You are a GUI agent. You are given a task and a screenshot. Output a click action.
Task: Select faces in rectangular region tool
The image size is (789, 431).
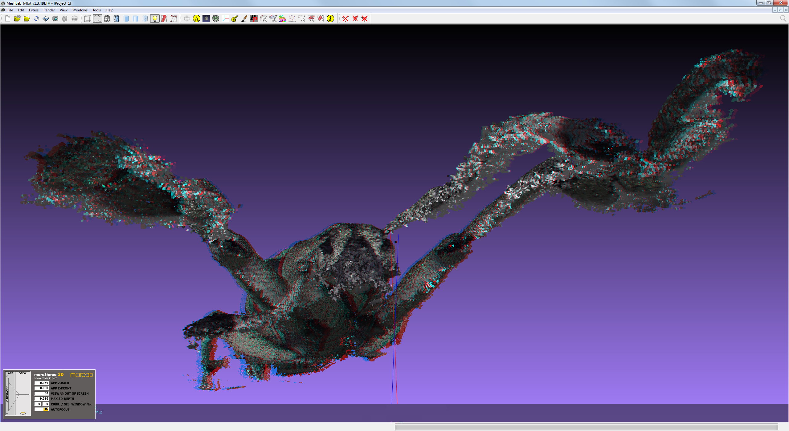point(311,19)
